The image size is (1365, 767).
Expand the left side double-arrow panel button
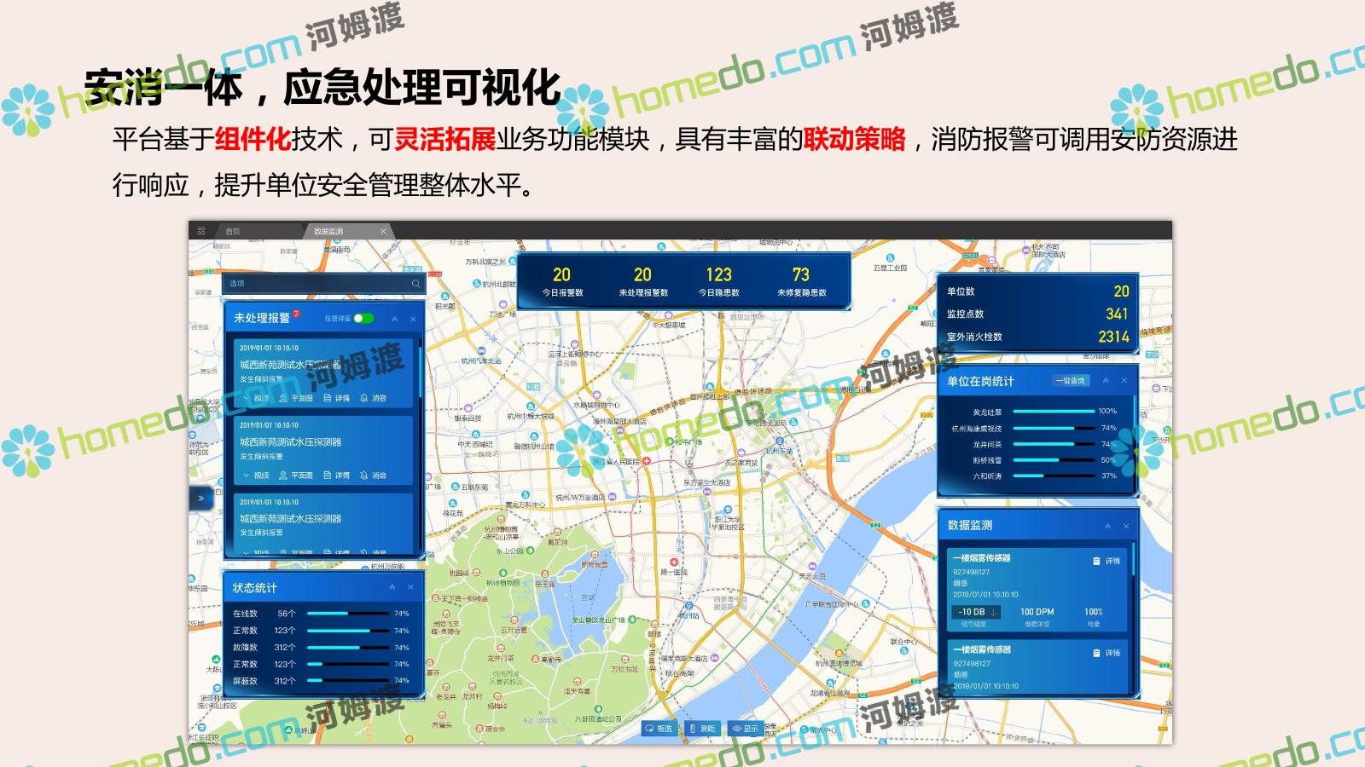click(201, 498)
